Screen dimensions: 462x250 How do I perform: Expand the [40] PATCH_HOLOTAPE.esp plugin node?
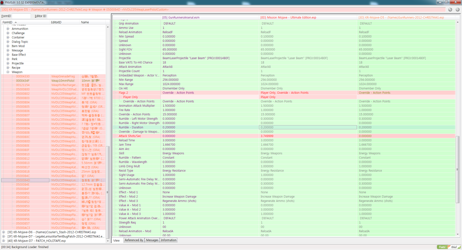3,241
